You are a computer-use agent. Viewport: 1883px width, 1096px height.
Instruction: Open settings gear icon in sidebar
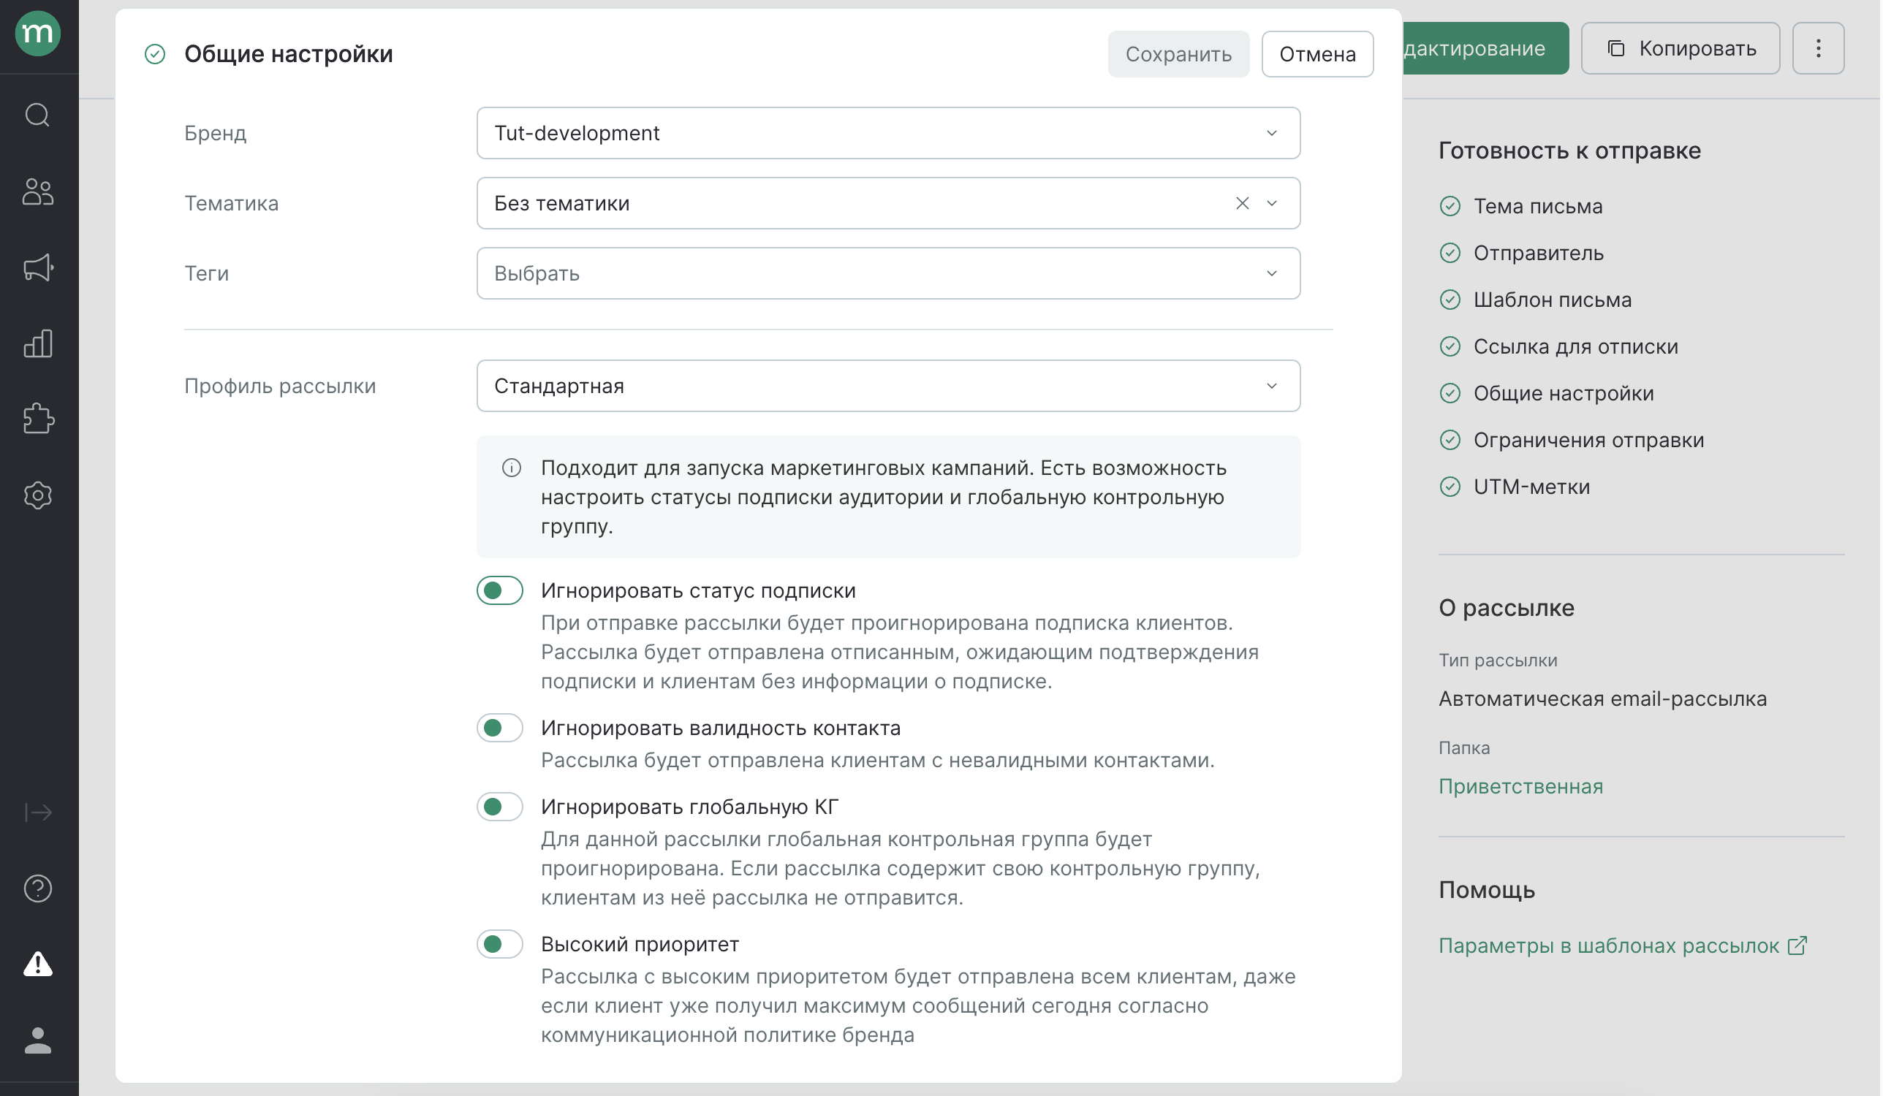[x=37, y=495]
